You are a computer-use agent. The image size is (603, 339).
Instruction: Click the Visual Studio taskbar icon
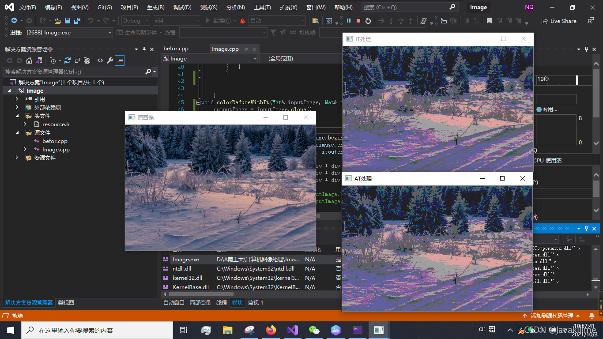[x=293, y=330]
